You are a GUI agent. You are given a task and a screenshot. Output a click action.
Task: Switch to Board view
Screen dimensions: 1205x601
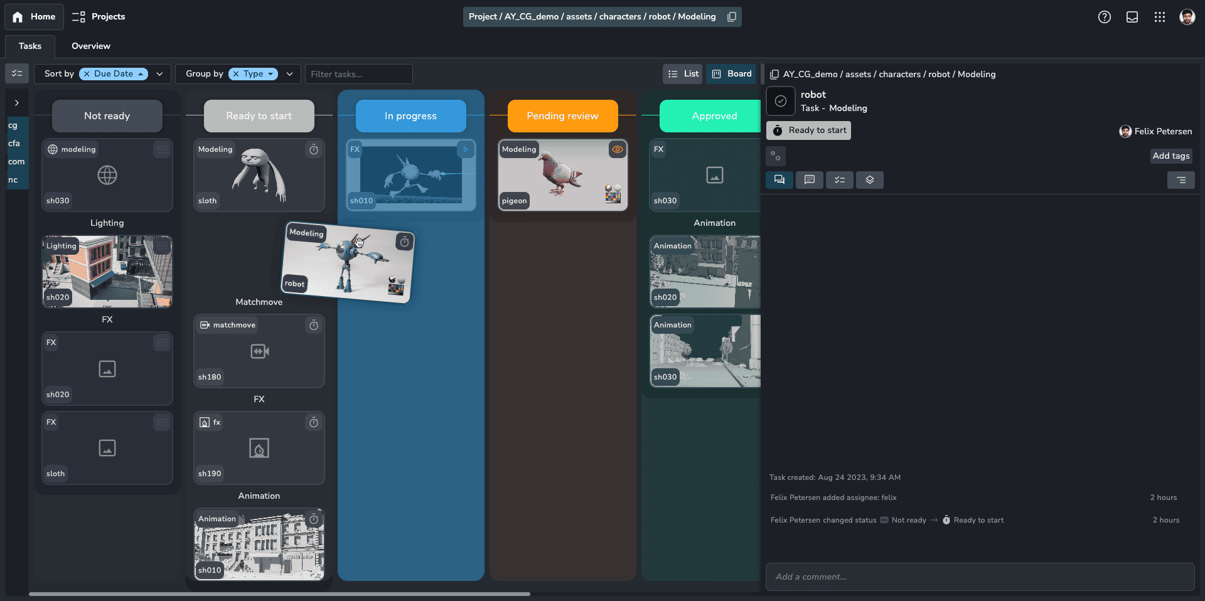click(x=731, y=73)
